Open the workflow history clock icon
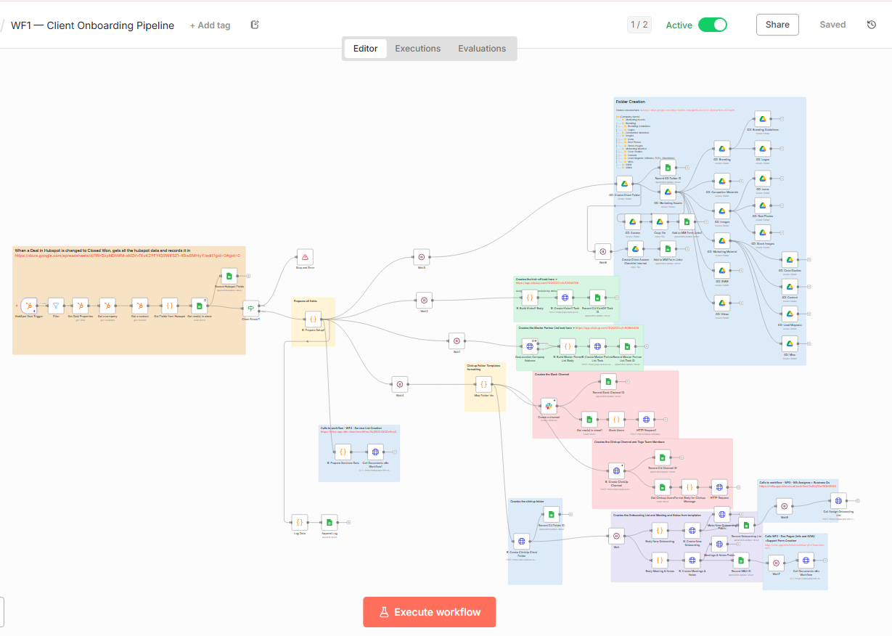This screenshot has width=892, height=636. 872,25
